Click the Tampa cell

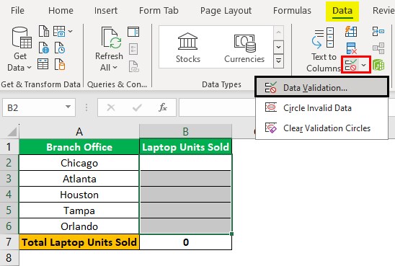79,210
